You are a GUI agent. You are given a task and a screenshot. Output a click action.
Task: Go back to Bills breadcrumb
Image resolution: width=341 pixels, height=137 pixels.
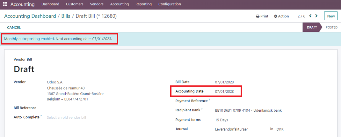66,16
